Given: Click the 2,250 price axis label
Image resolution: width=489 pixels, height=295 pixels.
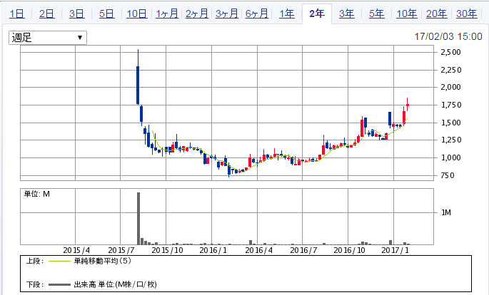Looking at the screenshot, I should click(450, 70).
